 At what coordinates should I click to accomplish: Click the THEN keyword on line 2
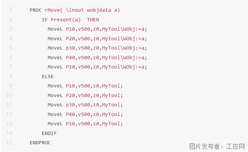click(93, 20)
